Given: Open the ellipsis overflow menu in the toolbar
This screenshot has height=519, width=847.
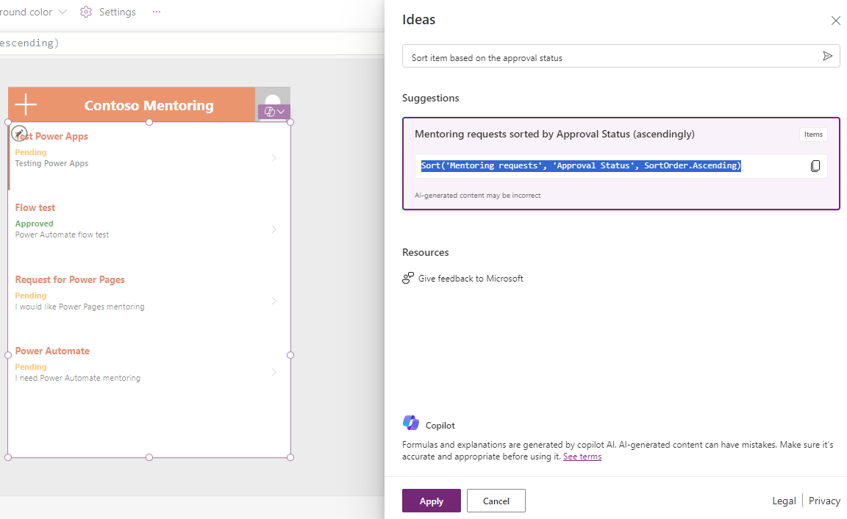Looking at the screenshot, I should tap(156, 11).
